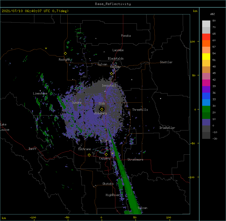226x221 pixels.
Task: Select the blue 33-36 dBZ legend swatch
Action: pyautogui.click(x=206, y=96)
